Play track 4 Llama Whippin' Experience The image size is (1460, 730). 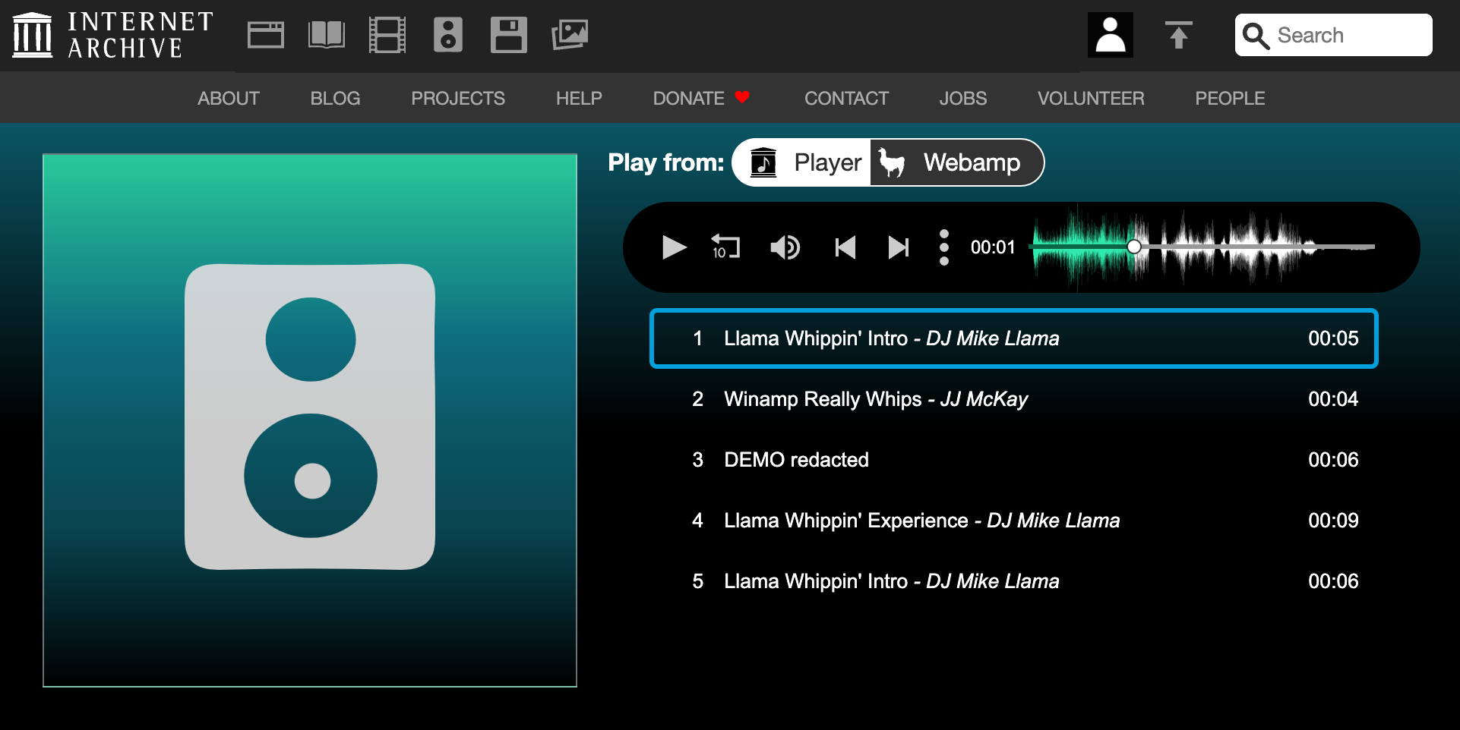[1014, 521]
